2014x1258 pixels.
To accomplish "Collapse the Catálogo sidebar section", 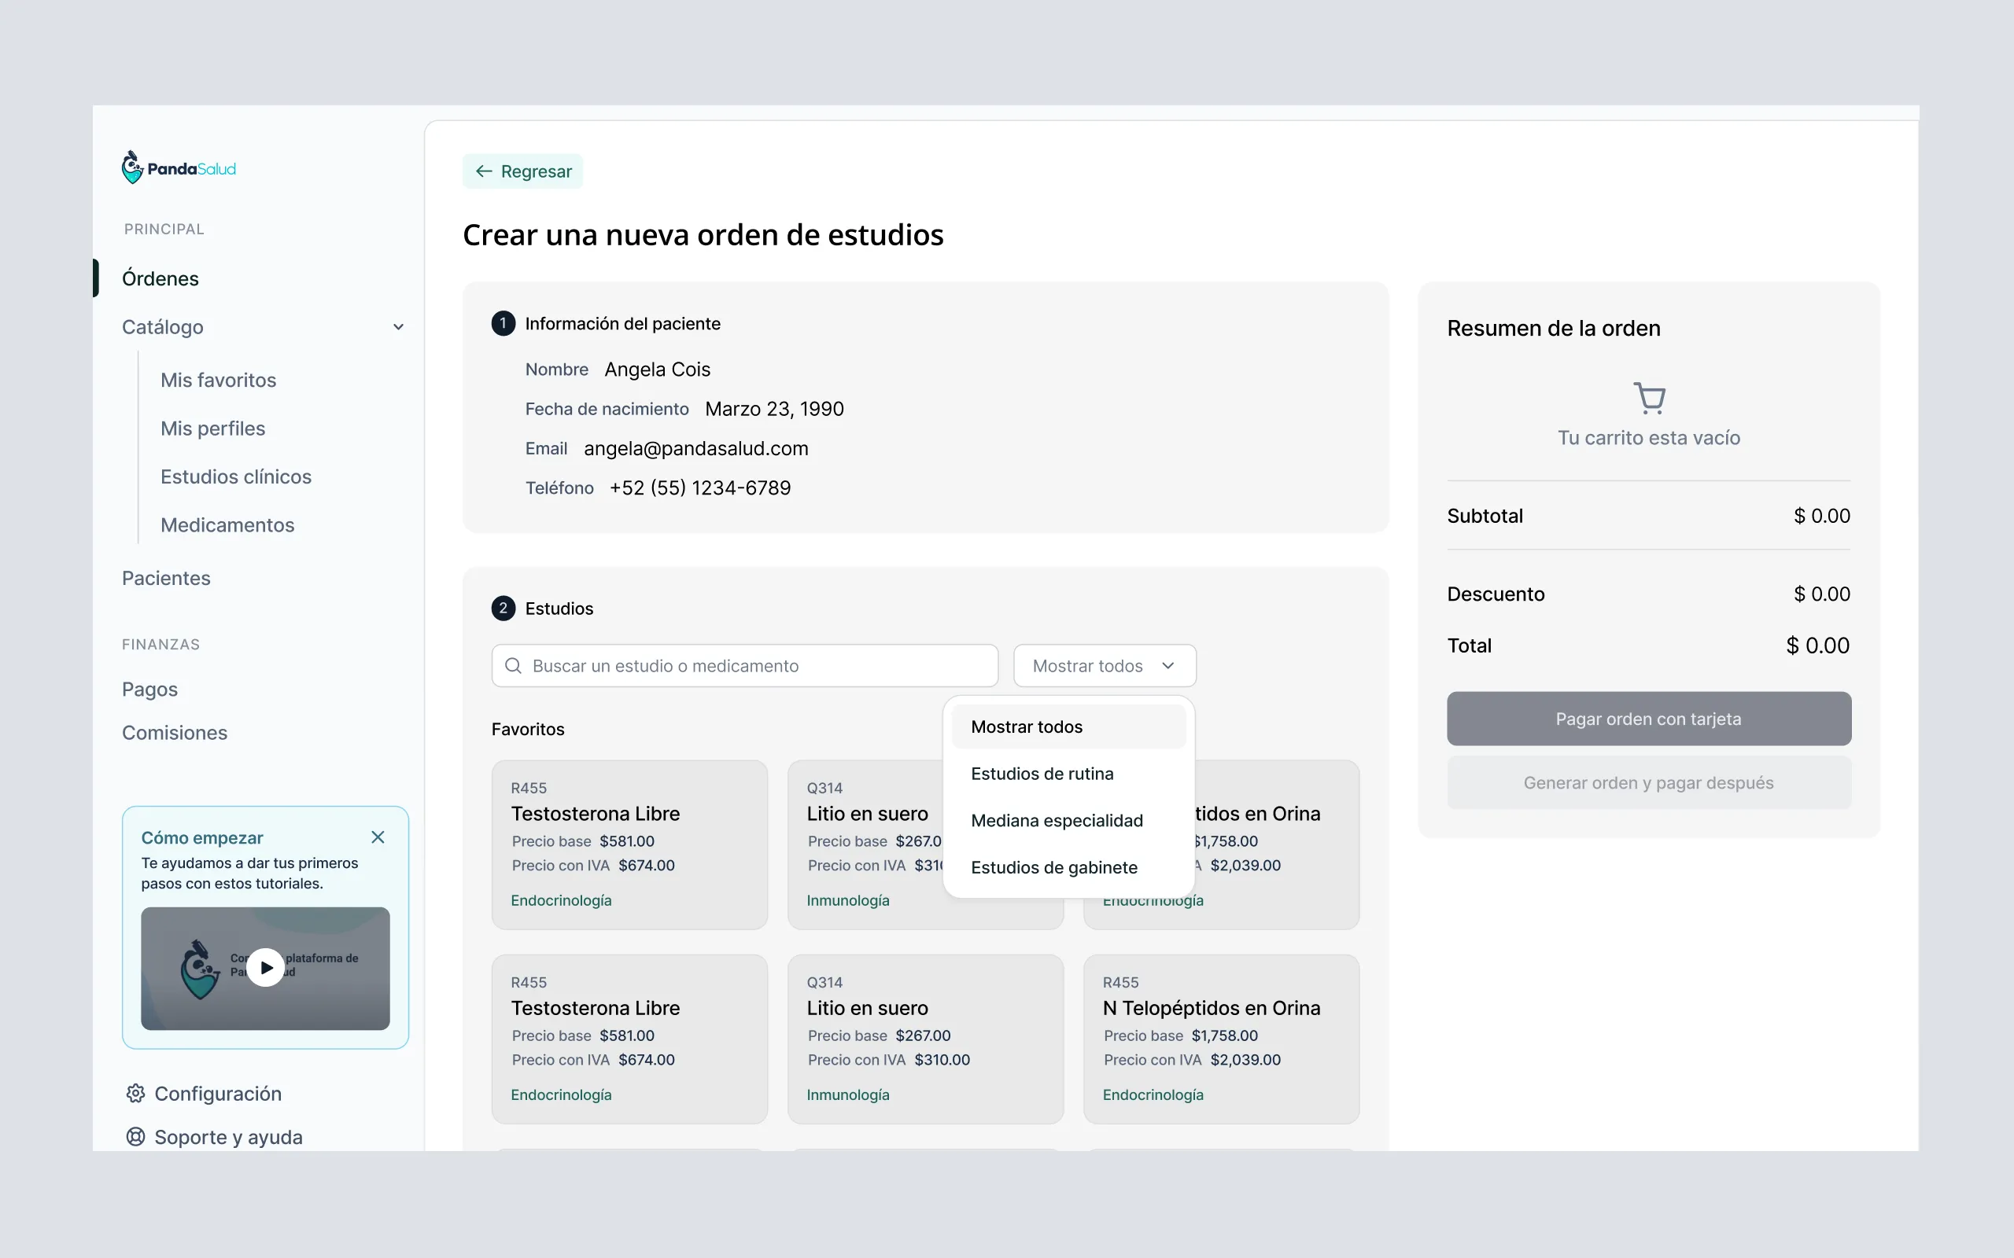I will 399,326.
